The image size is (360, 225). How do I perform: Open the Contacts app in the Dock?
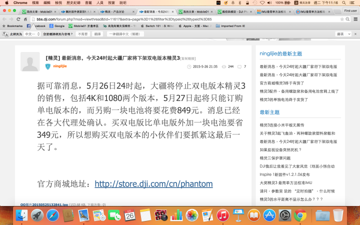68,215
